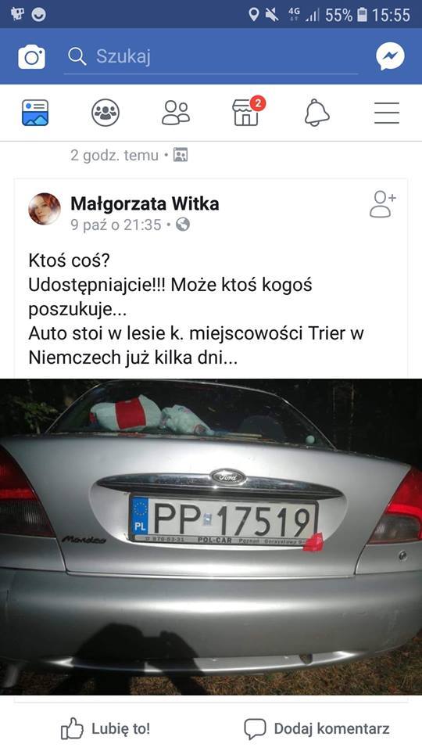
Task: Open the notifications bell
Action: coord(316,113)
